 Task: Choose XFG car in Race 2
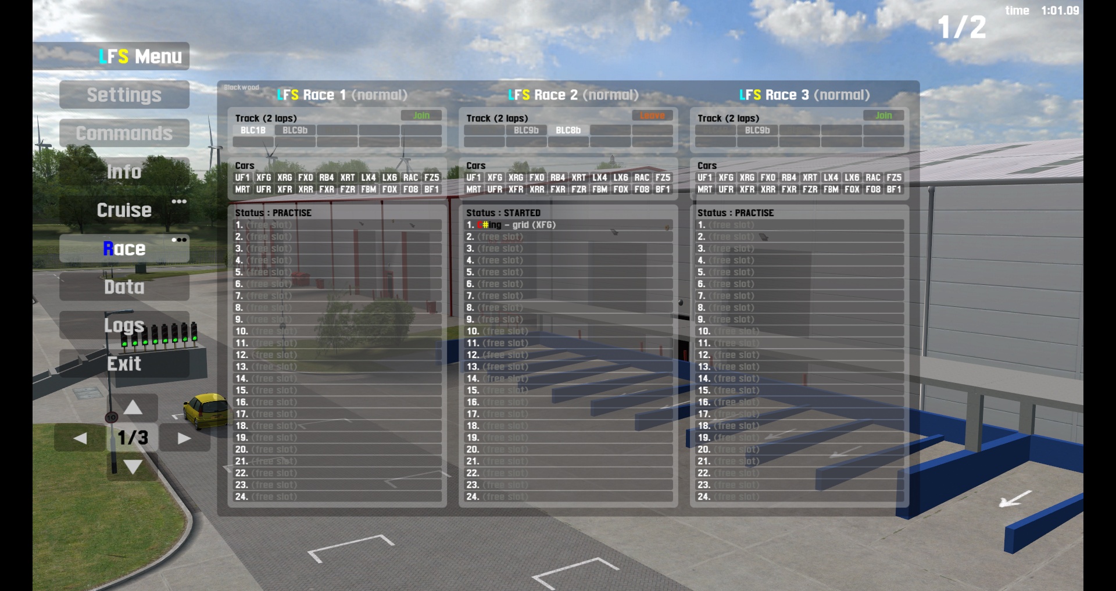coord(495,177)
